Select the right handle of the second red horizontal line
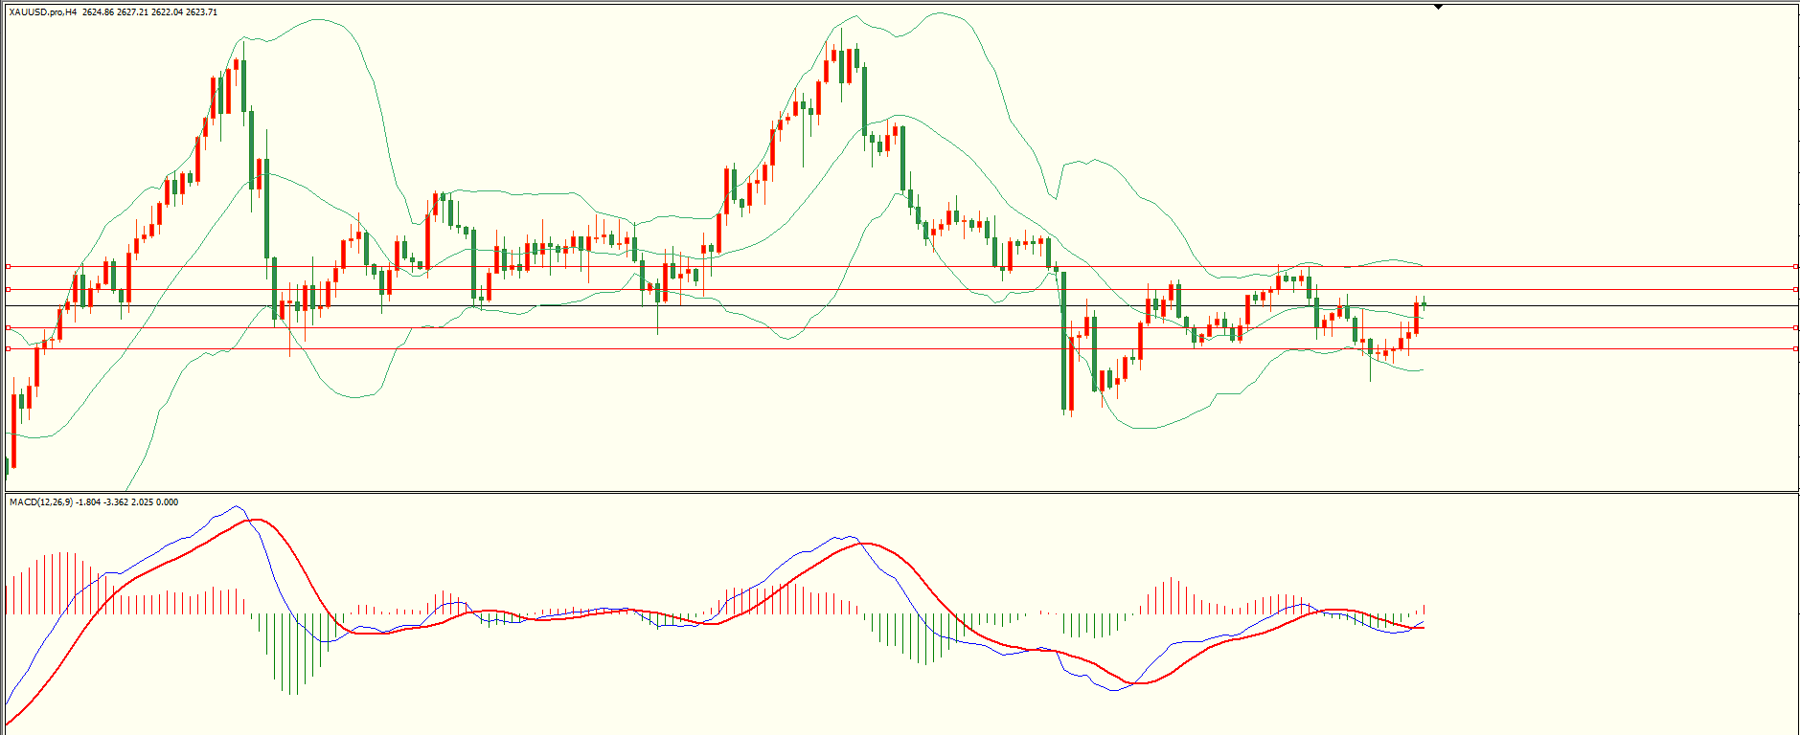The image size is (1800, 735). (1795, 289)
